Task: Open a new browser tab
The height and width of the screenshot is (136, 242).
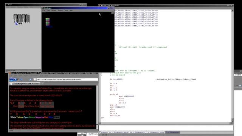Action: click(x=43, y=83)
